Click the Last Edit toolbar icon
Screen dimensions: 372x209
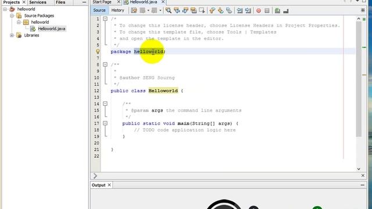134,10
